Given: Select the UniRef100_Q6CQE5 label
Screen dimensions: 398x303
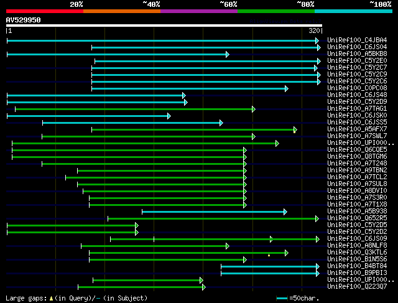Looking at the screenshot, I should coord(357,150).
